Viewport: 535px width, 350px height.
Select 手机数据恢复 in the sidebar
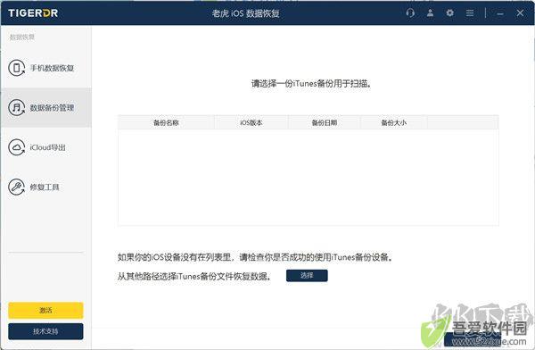click(46, 68)
